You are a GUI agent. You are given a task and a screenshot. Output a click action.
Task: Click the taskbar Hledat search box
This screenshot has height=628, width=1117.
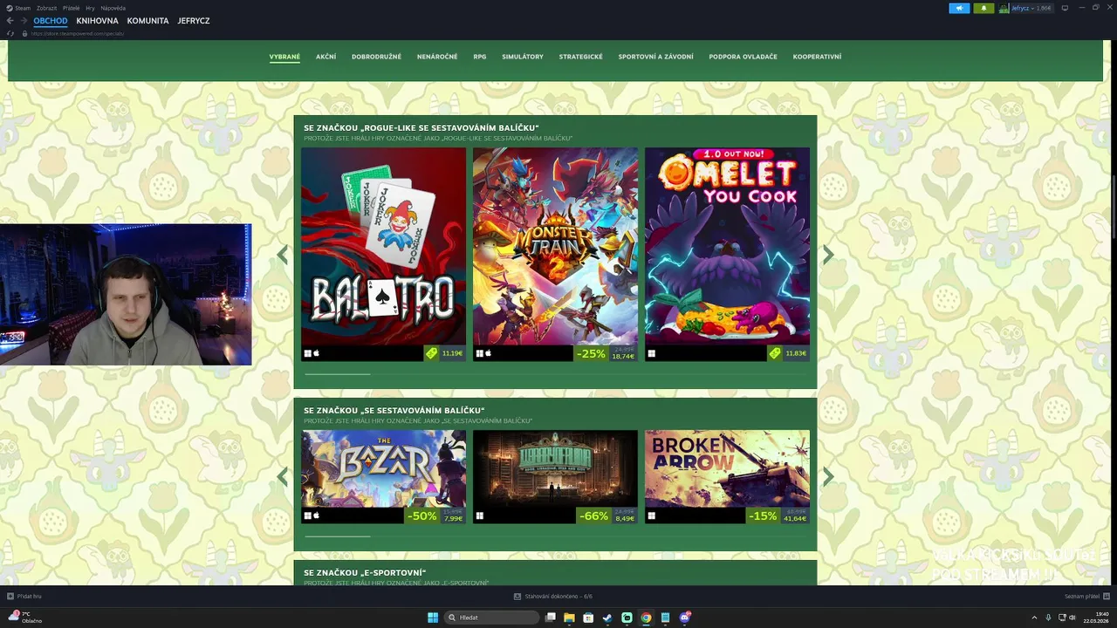[x=492, y=618]
